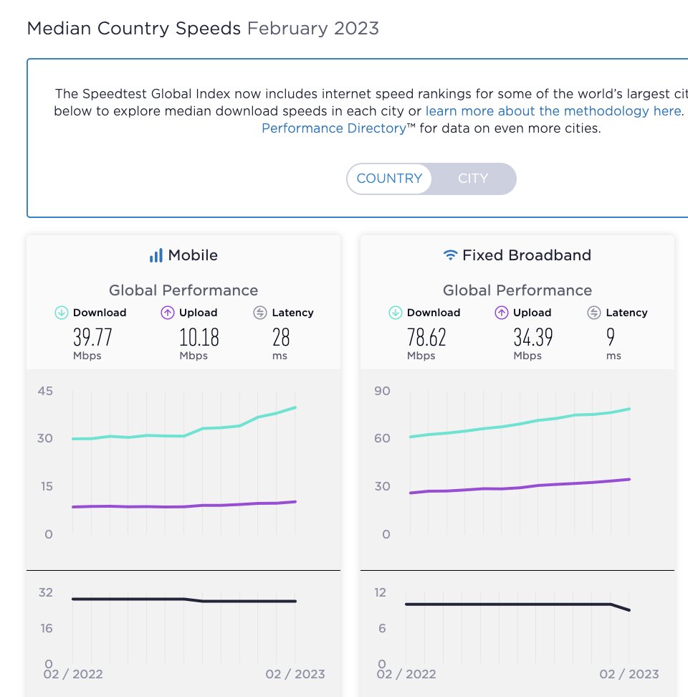Click the Mobile upload purple trend line
Screen dimensions: 688x697
tap(183, 506)
